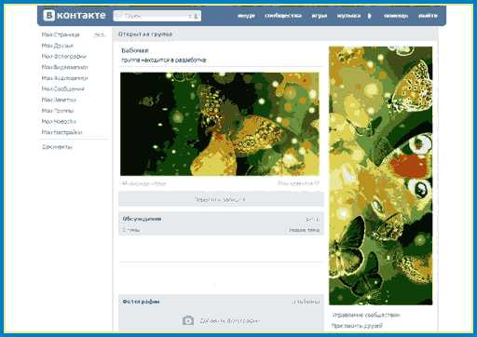Open Документы in the sidebar
The image size is (477, 337).
[57, 147]
